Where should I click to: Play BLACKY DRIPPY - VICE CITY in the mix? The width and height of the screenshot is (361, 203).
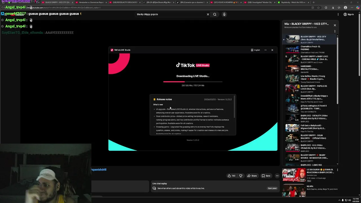tap(310, 39)
